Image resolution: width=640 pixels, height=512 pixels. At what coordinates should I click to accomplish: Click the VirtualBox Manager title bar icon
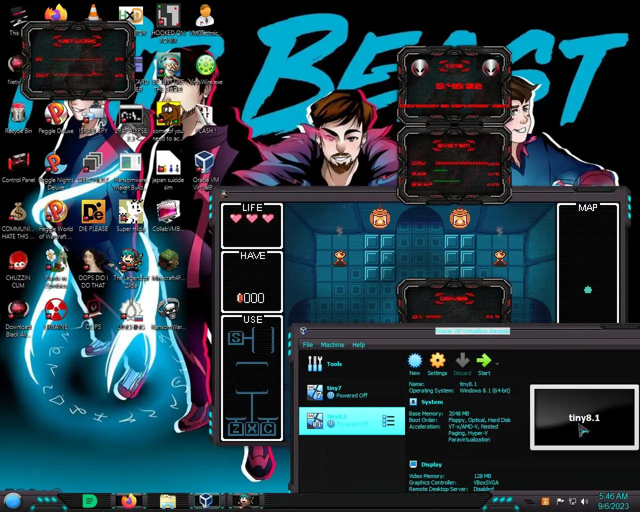pyautogui.click(x=303, y=330)
